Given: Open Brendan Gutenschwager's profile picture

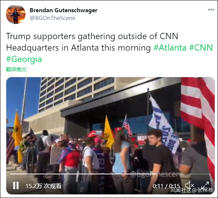Looking at the screenshot, I should point(16,14).
